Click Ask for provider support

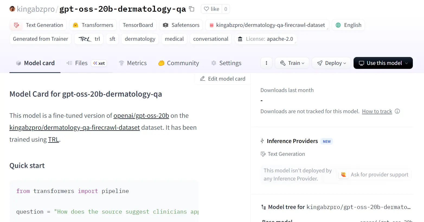(x=374, y=175)
